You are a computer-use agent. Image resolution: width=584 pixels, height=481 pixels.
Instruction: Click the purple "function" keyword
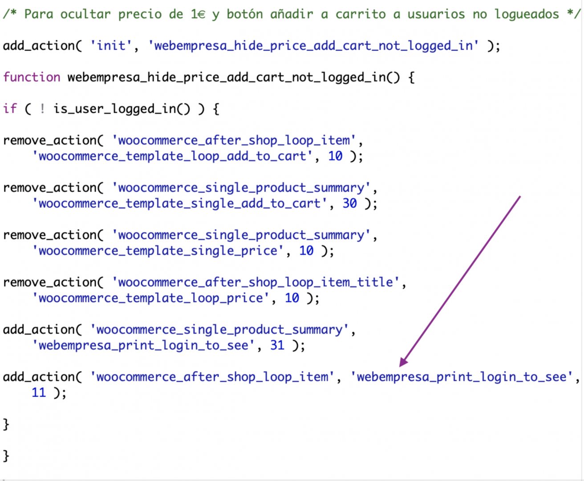[x=32, y=77]
